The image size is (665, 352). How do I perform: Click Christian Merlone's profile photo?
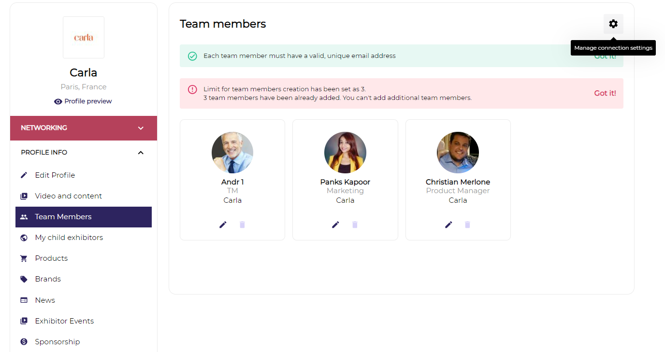458,153
